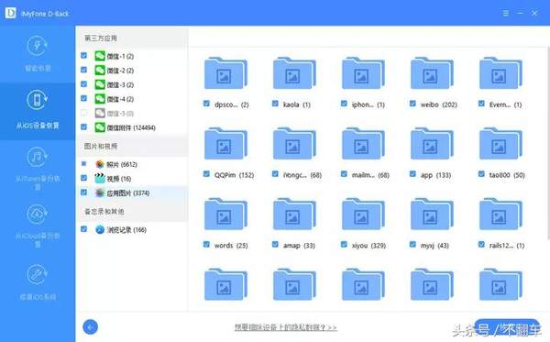This screenshot has width=550, height=342.
Task: Click the iMyFone D-Back logo icon
Action: 10,14
